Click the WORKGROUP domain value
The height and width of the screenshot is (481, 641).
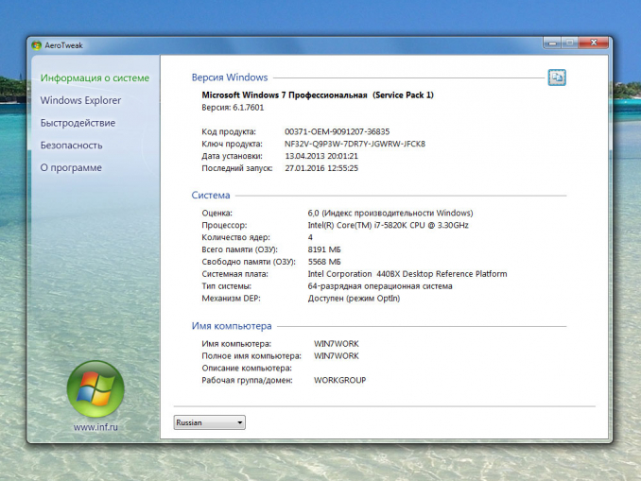pos(339,380)
